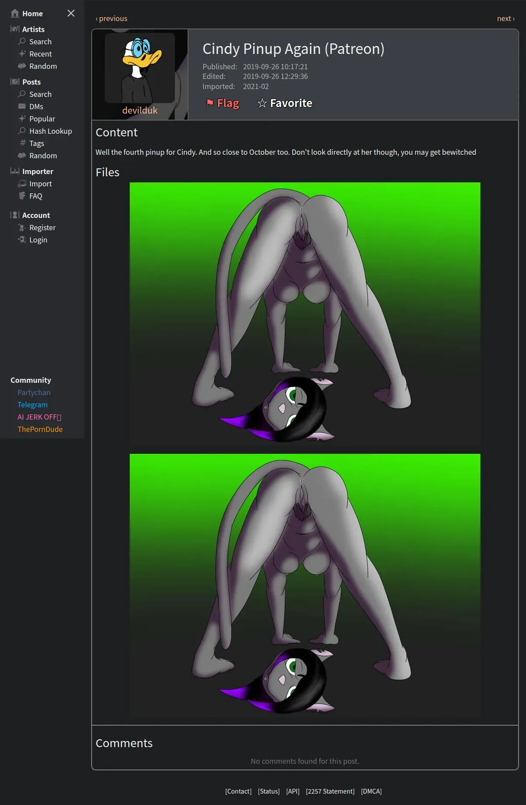Click the Account section icon
526x805 pixels.
coord(14,215)
